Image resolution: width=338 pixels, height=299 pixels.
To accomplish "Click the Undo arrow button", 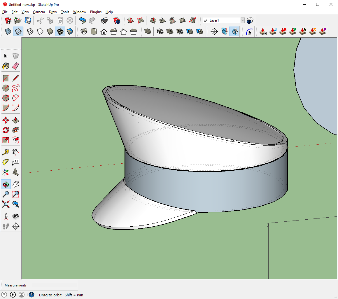I will coord(82,20).
